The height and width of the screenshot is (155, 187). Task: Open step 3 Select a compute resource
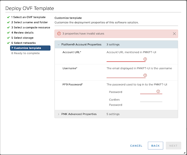(x=31, y=27)
